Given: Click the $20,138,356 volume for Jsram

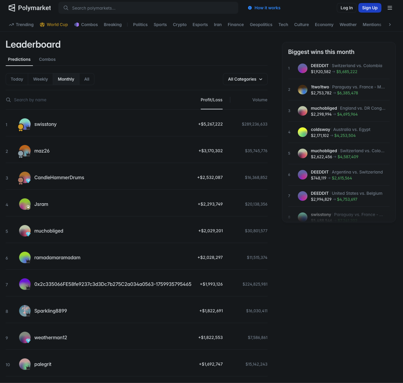Looking at the screenshot, I should click(256, 204).
